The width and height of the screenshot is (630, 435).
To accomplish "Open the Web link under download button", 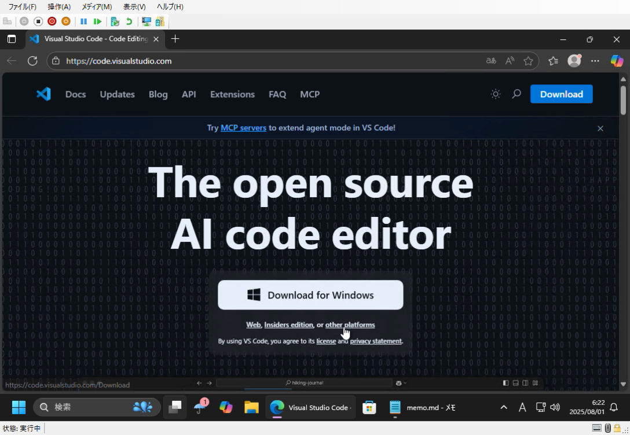I will pos(253,325).
